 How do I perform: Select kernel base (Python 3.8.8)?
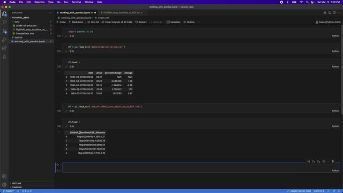tap(328, 22)
